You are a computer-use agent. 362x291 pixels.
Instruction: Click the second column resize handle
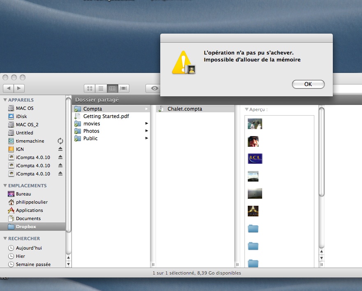237,264
